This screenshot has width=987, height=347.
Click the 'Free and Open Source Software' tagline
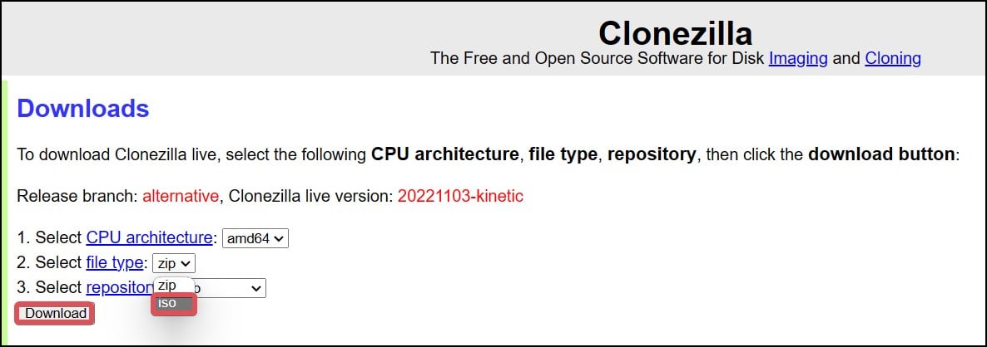(596, 58)
